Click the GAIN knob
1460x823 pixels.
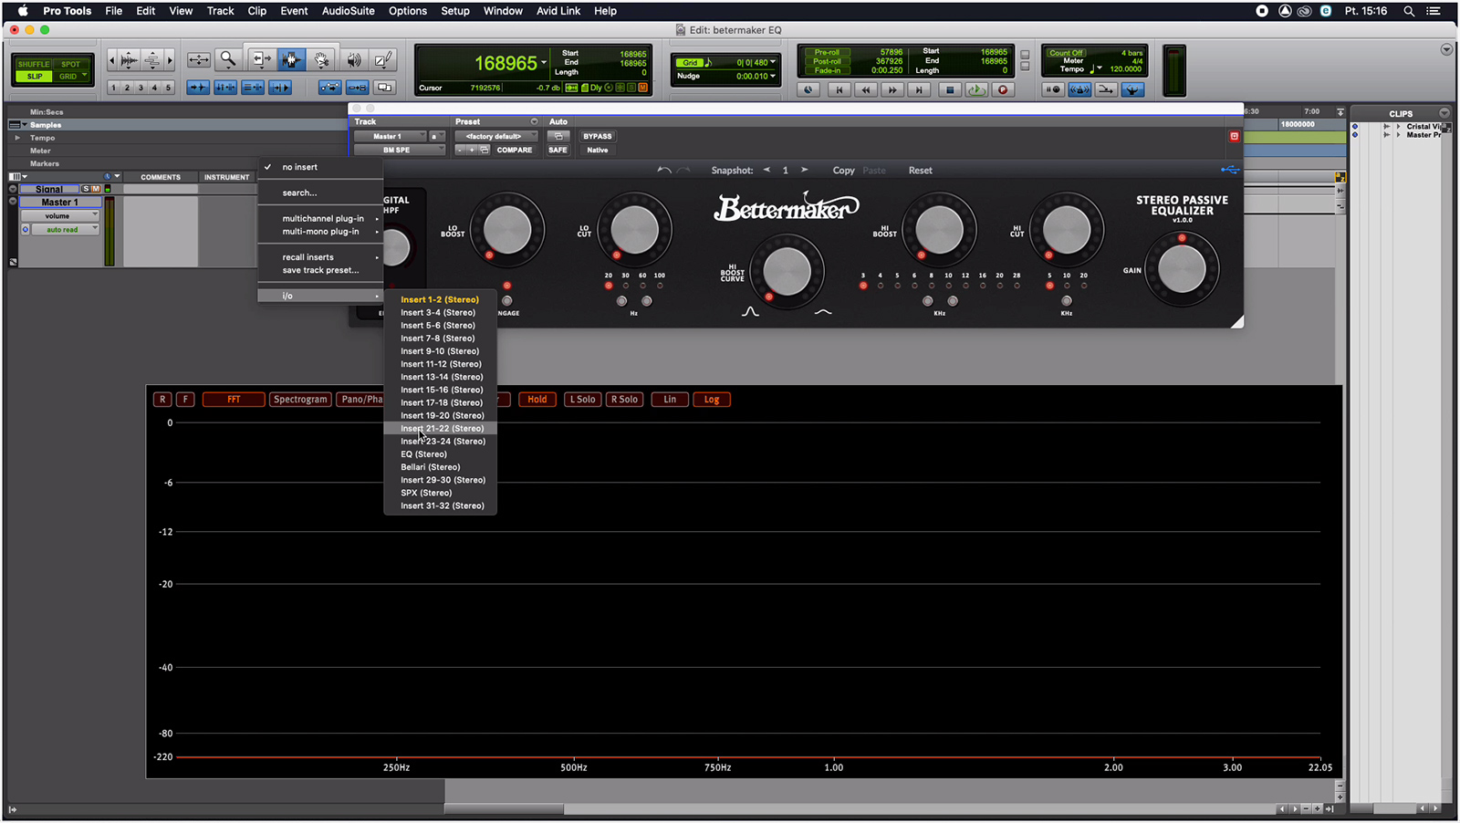tap(1182, 269)
